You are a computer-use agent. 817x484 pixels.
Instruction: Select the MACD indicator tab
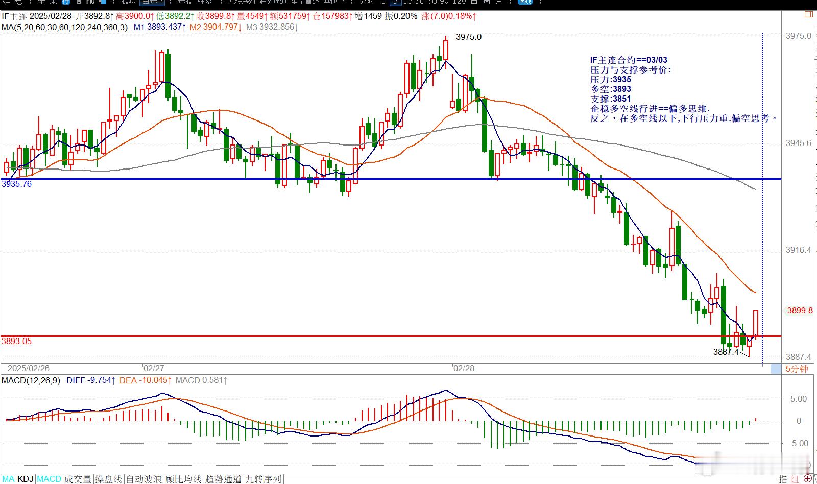tap(49, 479)
